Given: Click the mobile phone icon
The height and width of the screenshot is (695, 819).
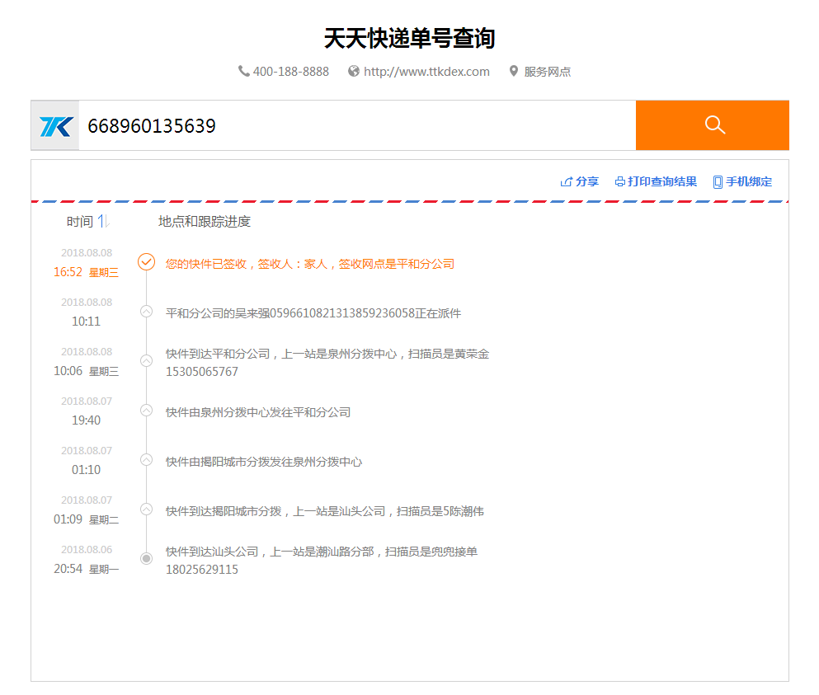Looking at the screenshot, I should 718,181.
